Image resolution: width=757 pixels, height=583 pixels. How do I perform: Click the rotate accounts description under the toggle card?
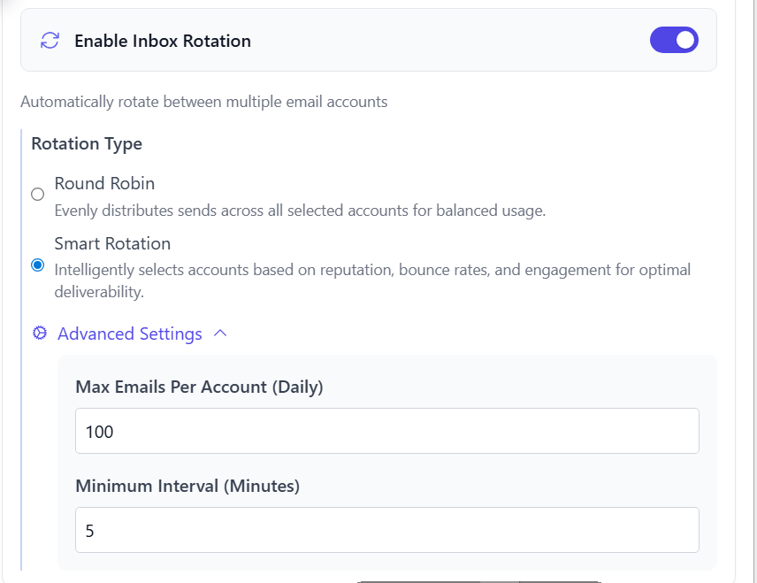[x=204, y=102]
